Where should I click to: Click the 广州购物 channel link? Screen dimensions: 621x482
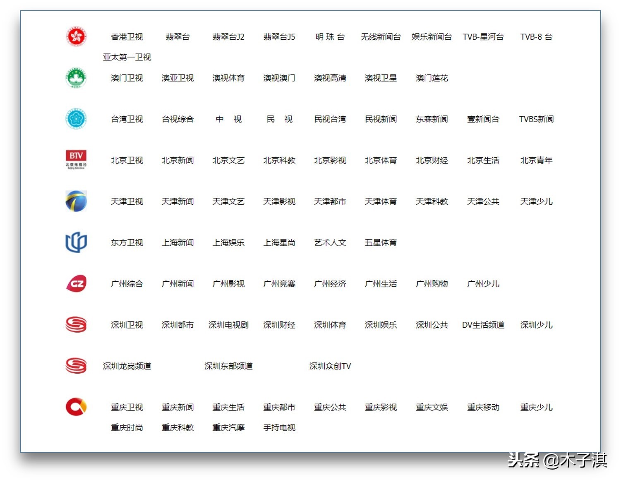[x=432, y=284]
